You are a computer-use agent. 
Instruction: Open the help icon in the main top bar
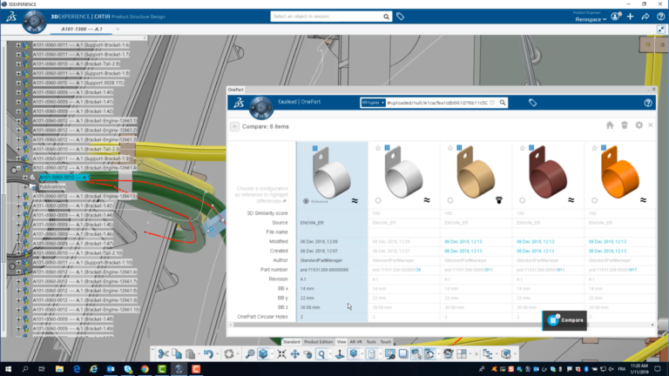[660, 17]
